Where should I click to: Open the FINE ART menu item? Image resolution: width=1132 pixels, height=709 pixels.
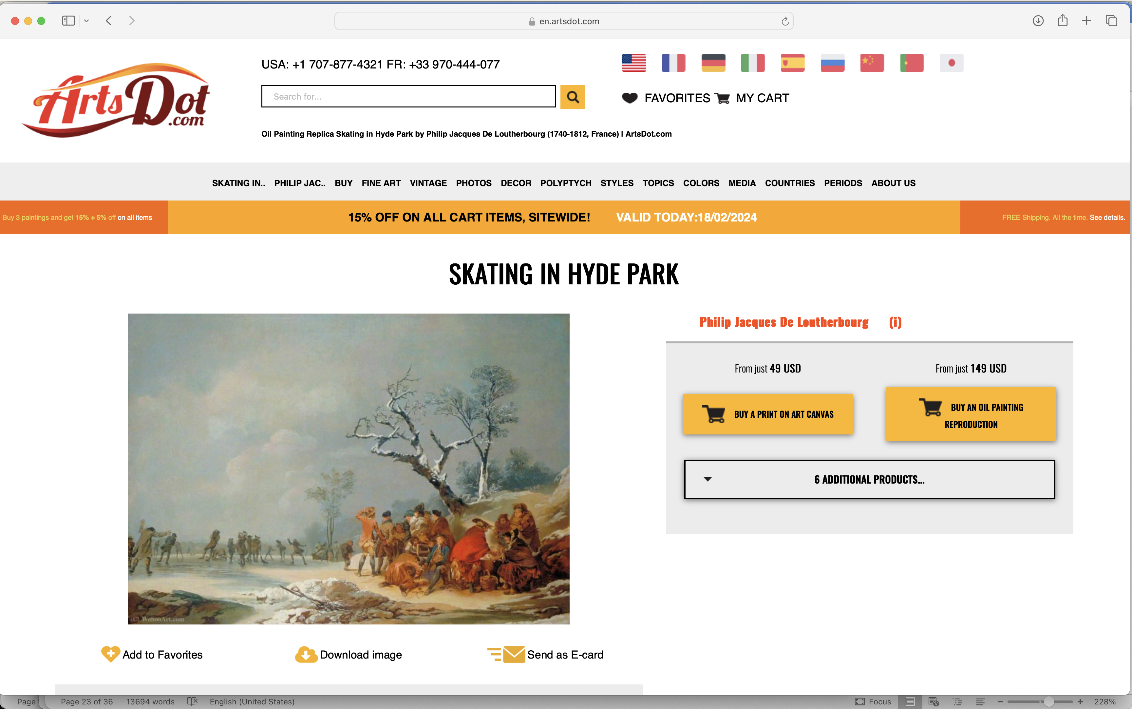[381, 183]
